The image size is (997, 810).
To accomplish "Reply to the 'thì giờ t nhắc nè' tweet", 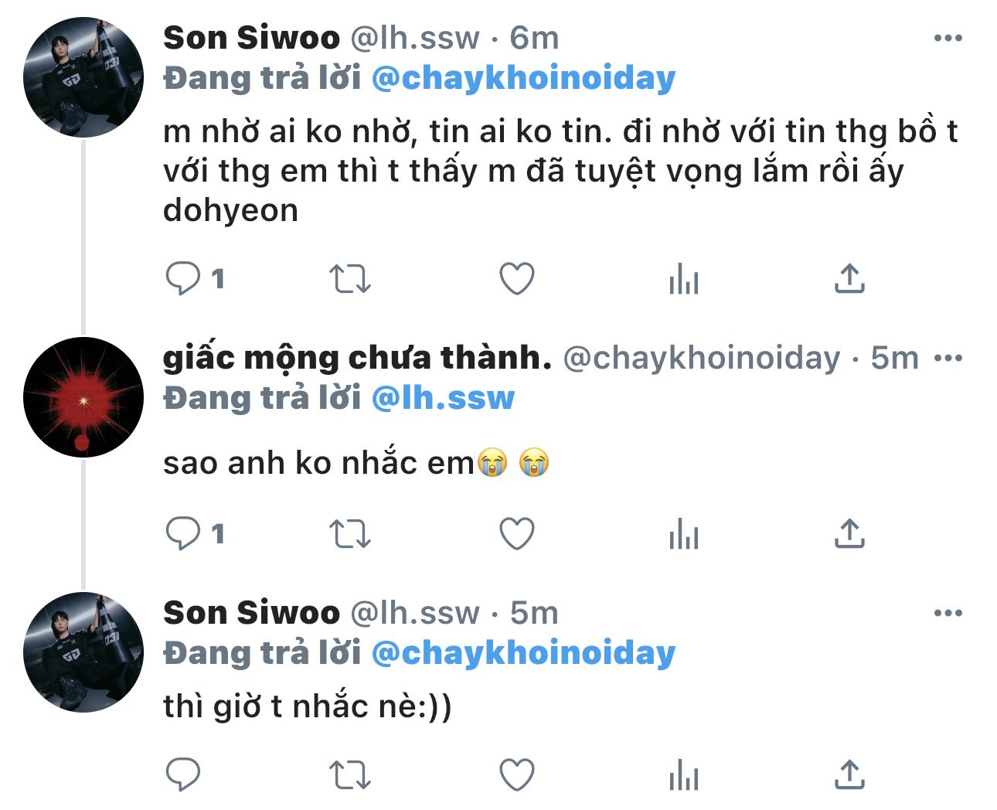I will (184, 774).
